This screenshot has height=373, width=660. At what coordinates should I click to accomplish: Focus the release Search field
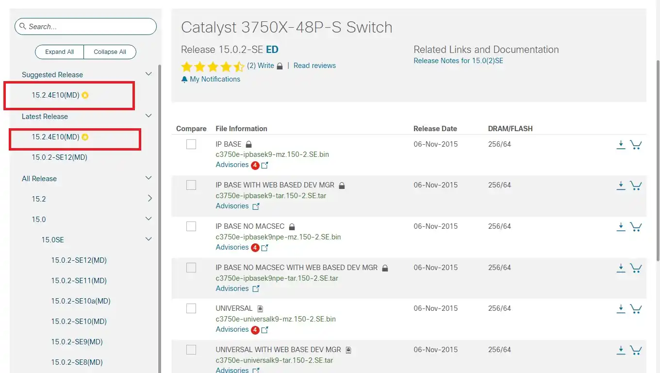click(x=85, y=27)
